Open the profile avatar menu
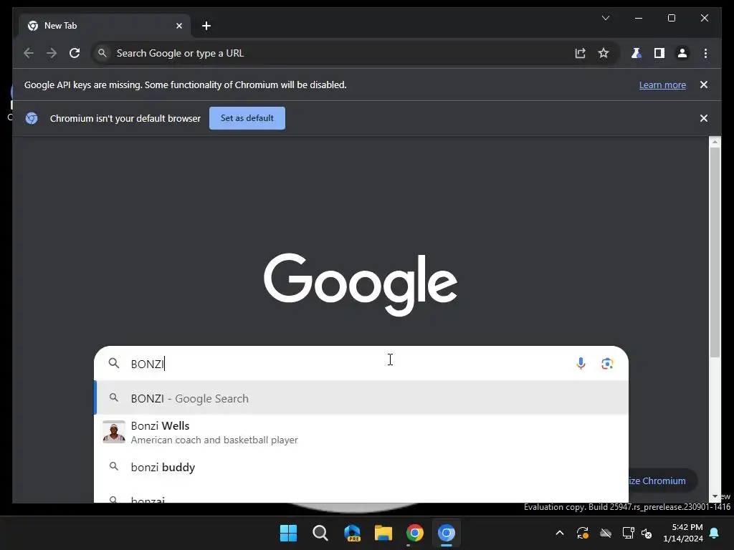This screenshot has height=550, width=734. click(682, 53)
